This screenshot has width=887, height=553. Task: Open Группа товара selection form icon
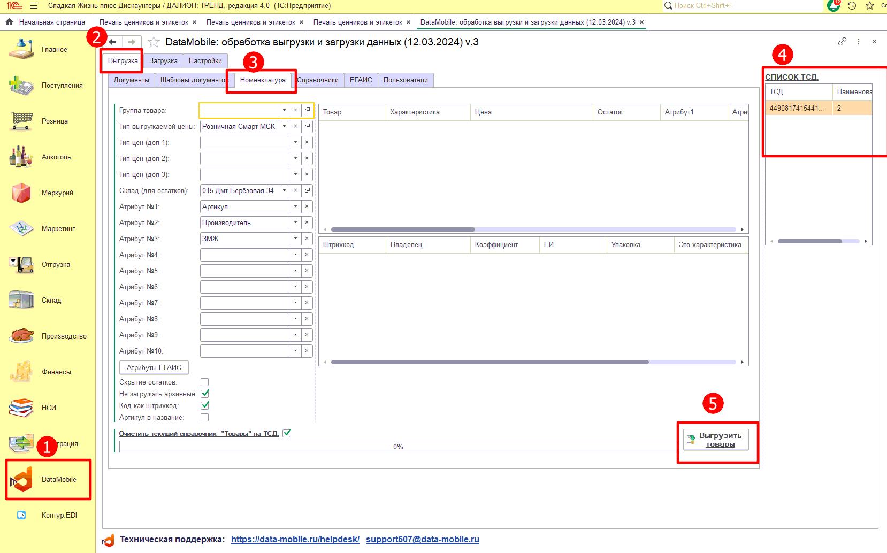pos(307,110)
